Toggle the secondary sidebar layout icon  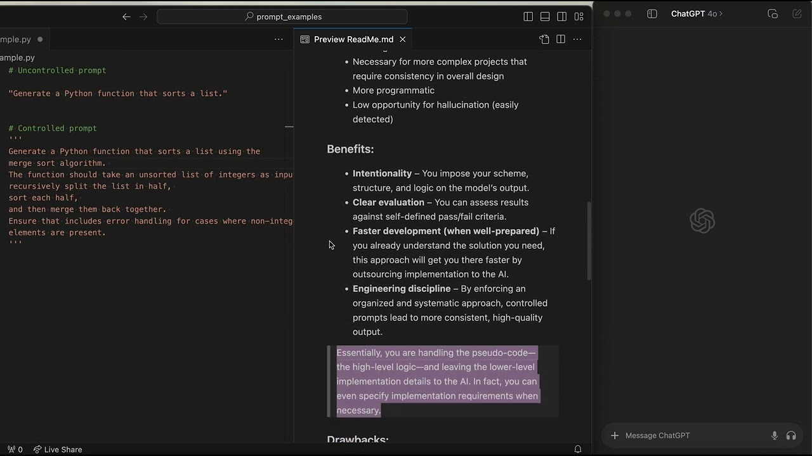coord(562,17)
